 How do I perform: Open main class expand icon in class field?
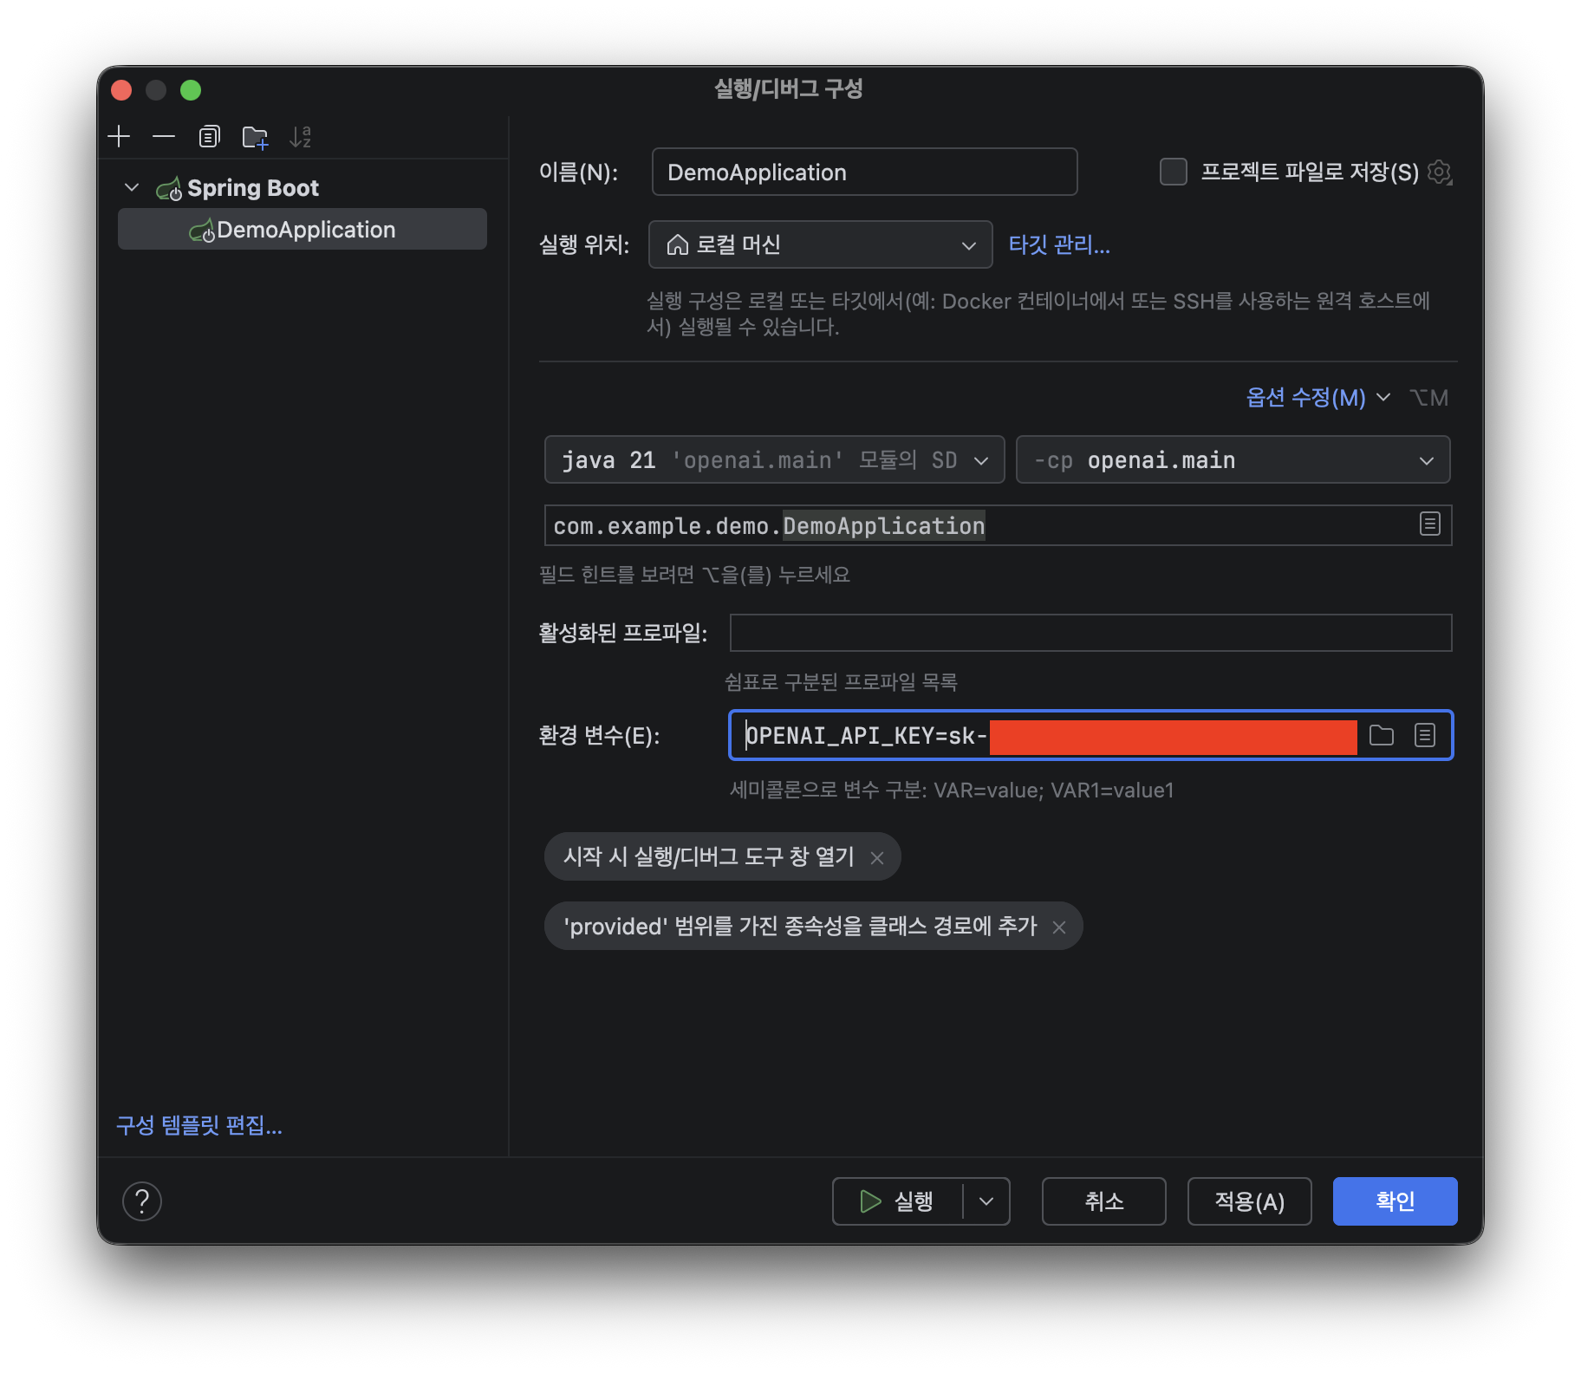pyautogui.click(x=1429, y=524)
